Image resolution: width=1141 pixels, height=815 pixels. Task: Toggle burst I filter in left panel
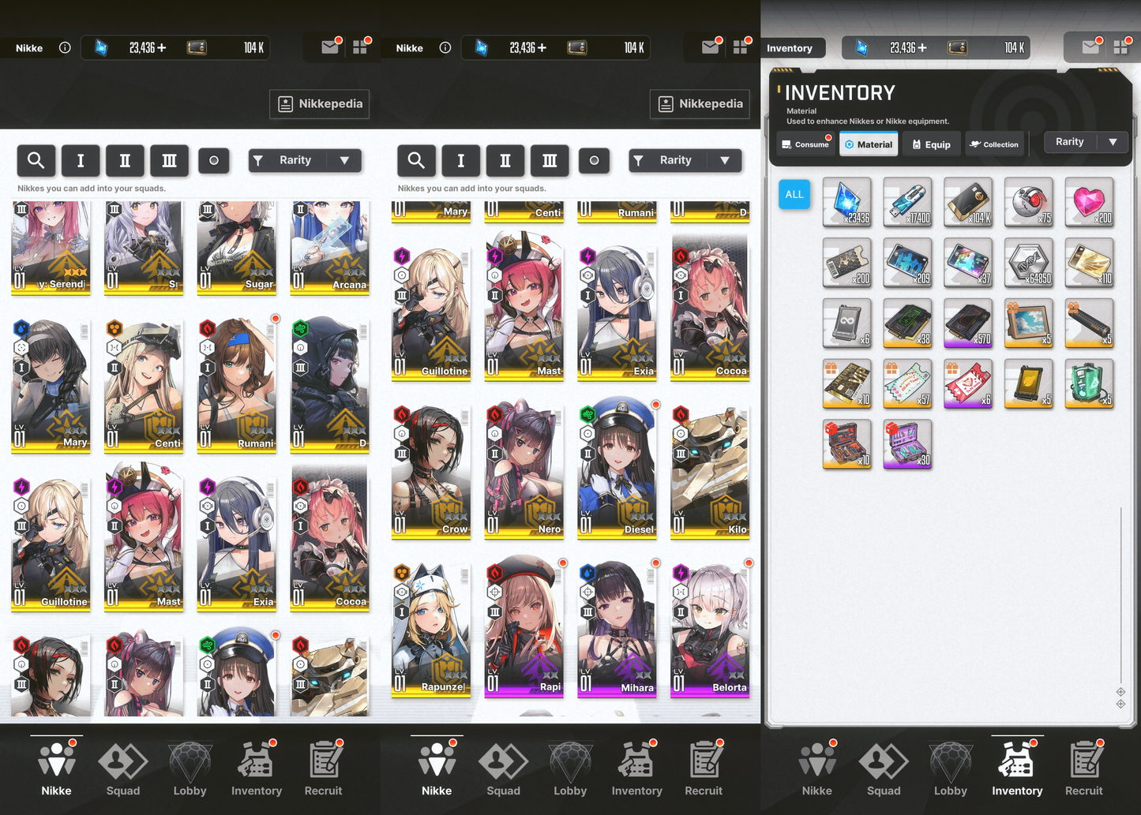[x=81, y=160]
